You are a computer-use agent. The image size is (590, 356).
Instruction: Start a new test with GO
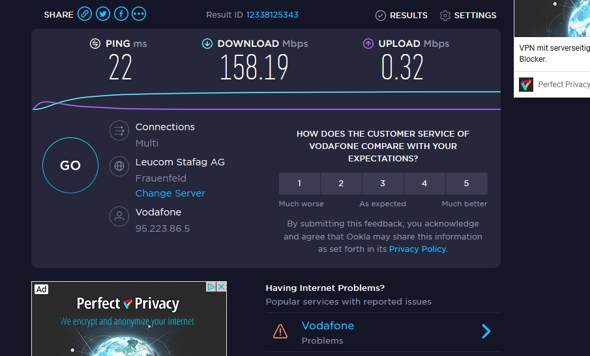point(70,165)
